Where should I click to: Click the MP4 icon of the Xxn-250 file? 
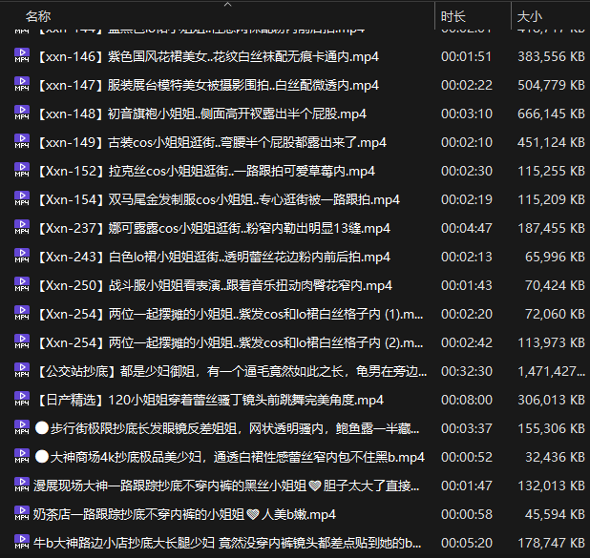tap(22, 285)
